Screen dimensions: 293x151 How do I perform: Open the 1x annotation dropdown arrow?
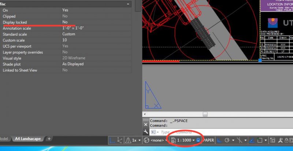[140, 140]
